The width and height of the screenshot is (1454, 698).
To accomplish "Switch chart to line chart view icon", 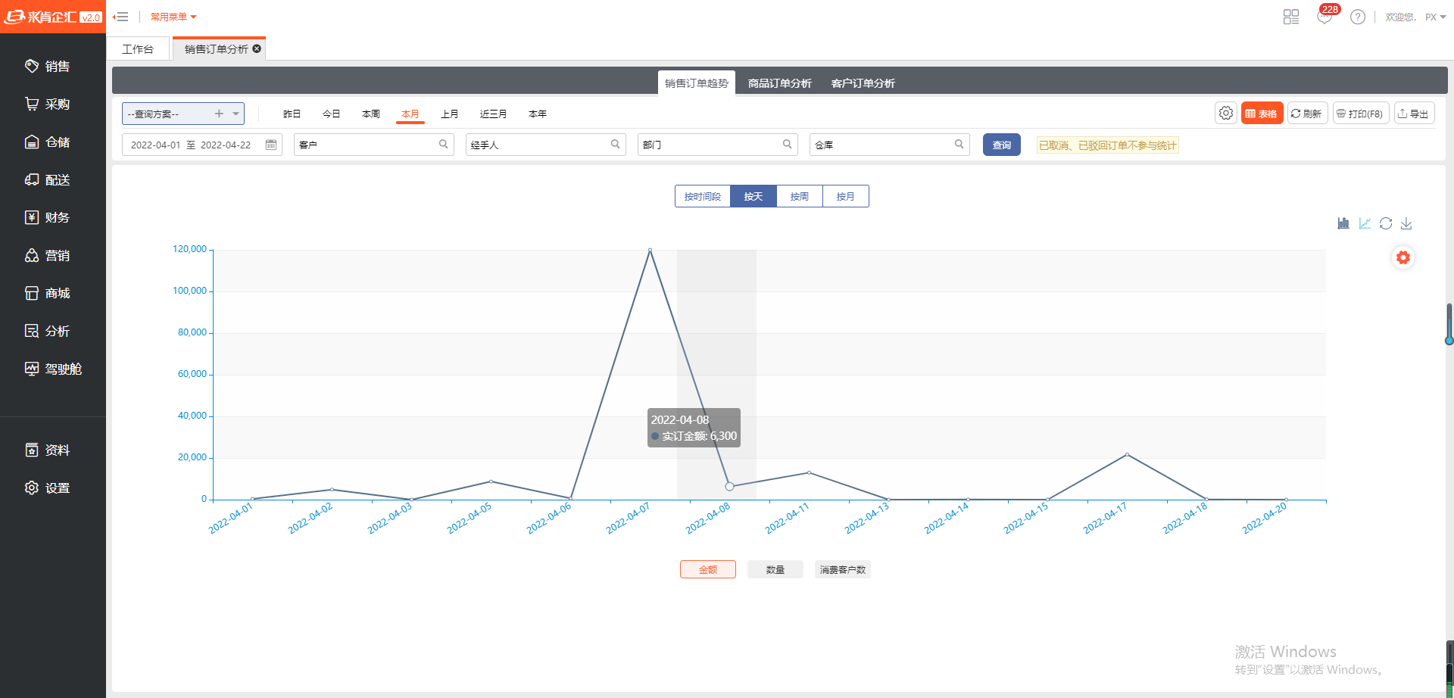I will coord(1365,223).
